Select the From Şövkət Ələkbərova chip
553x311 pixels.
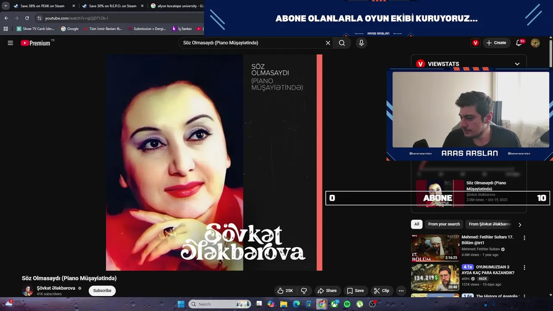[489, 224]
